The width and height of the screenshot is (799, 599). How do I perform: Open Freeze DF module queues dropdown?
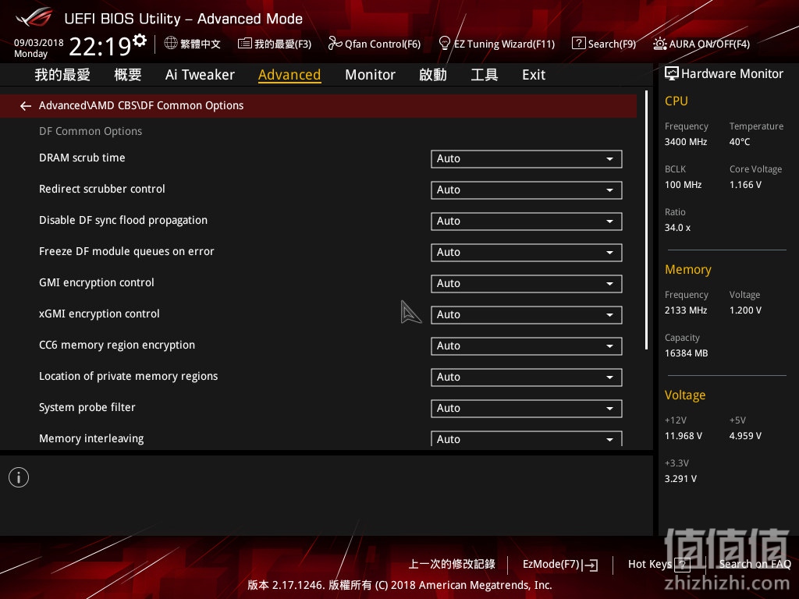click(x=527, y=252)
